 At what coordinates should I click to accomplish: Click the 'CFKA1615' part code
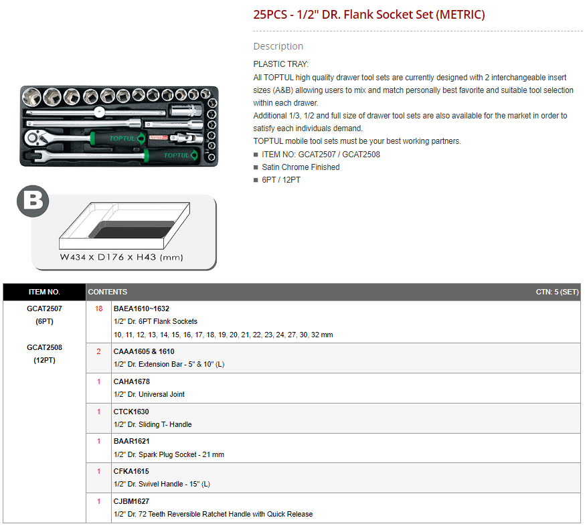pyautogui.click(x=131, y=471)
